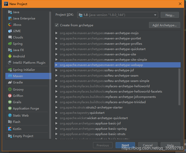Choose the JBoss icon in sidebar

click(x=10, y=25)
